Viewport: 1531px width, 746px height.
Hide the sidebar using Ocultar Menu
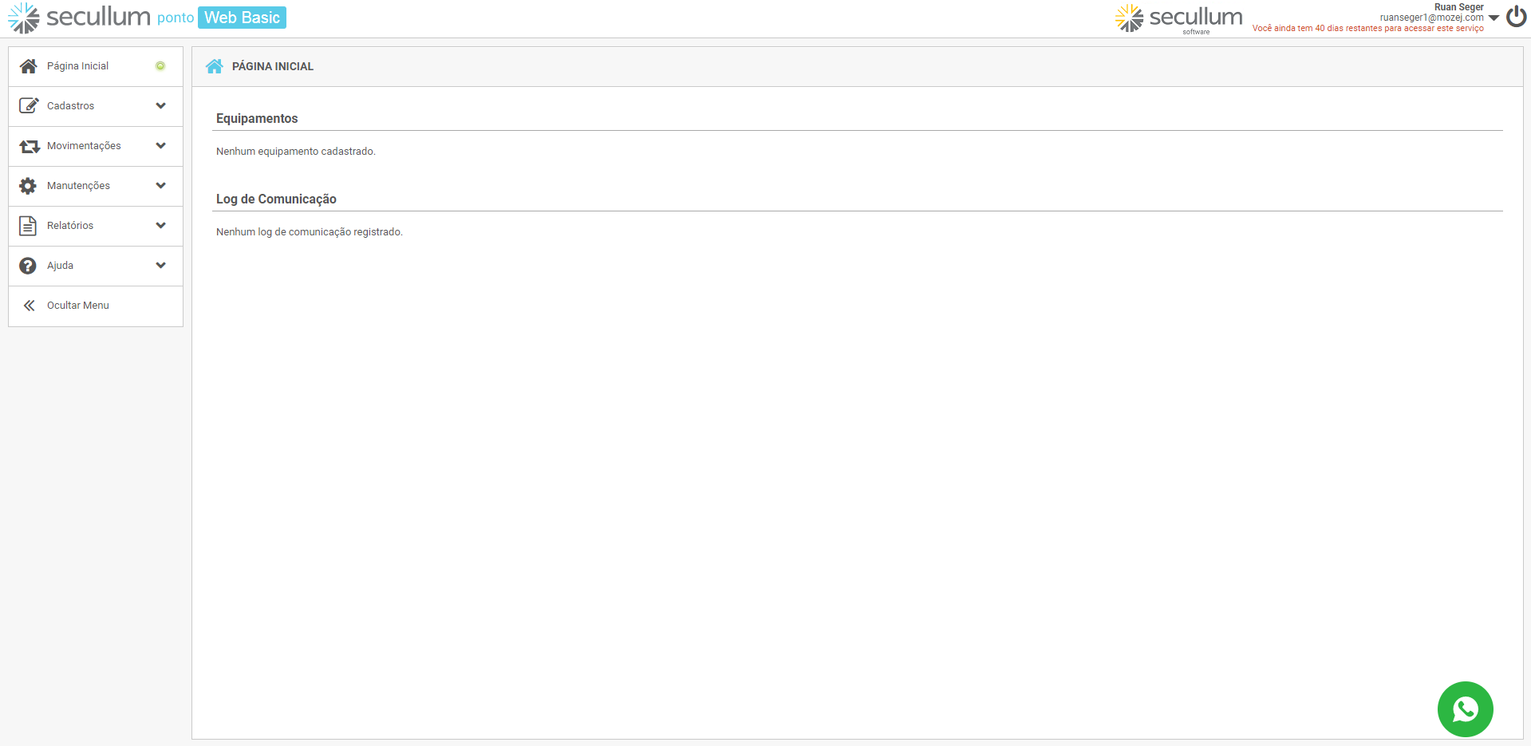tap(77, 306)
